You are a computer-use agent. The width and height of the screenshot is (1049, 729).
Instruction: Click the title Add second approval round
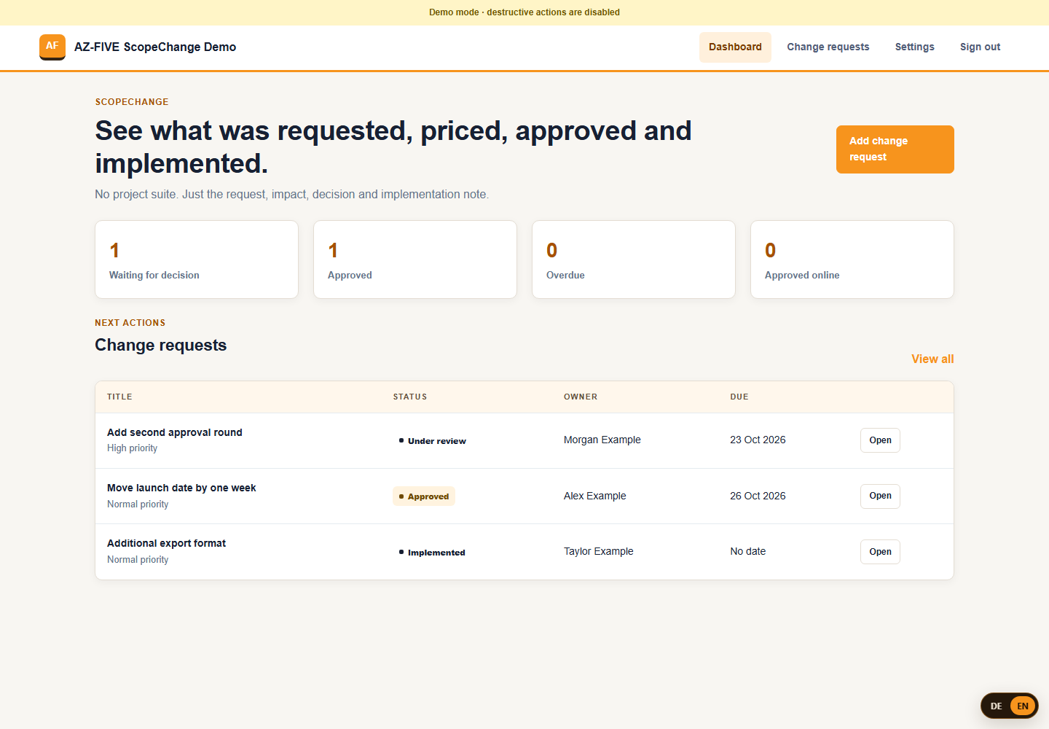point(175,432)
